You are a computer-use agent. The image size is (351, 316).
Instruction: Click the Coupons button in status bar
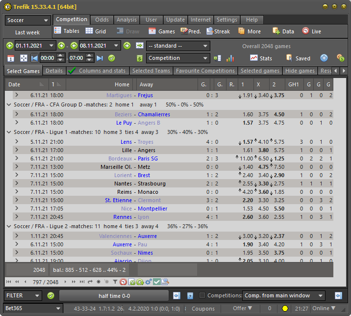(x=203, y=309)
